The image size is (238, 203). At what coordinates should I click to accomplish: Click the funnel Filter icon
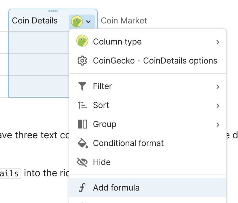coord(82,86)
